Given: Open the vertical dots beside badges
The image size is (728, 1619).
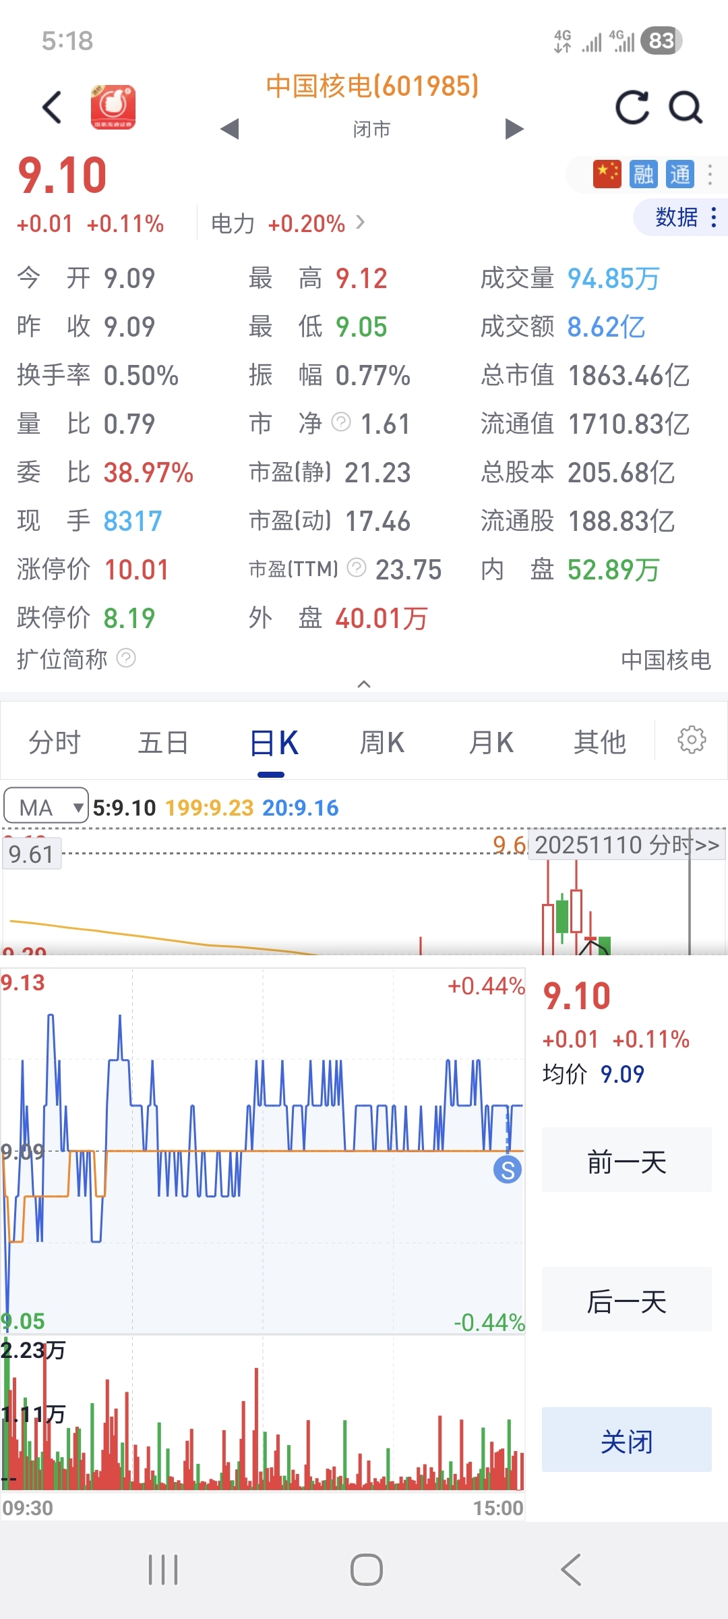Looking at the screenshot, I should pos(710,174).
